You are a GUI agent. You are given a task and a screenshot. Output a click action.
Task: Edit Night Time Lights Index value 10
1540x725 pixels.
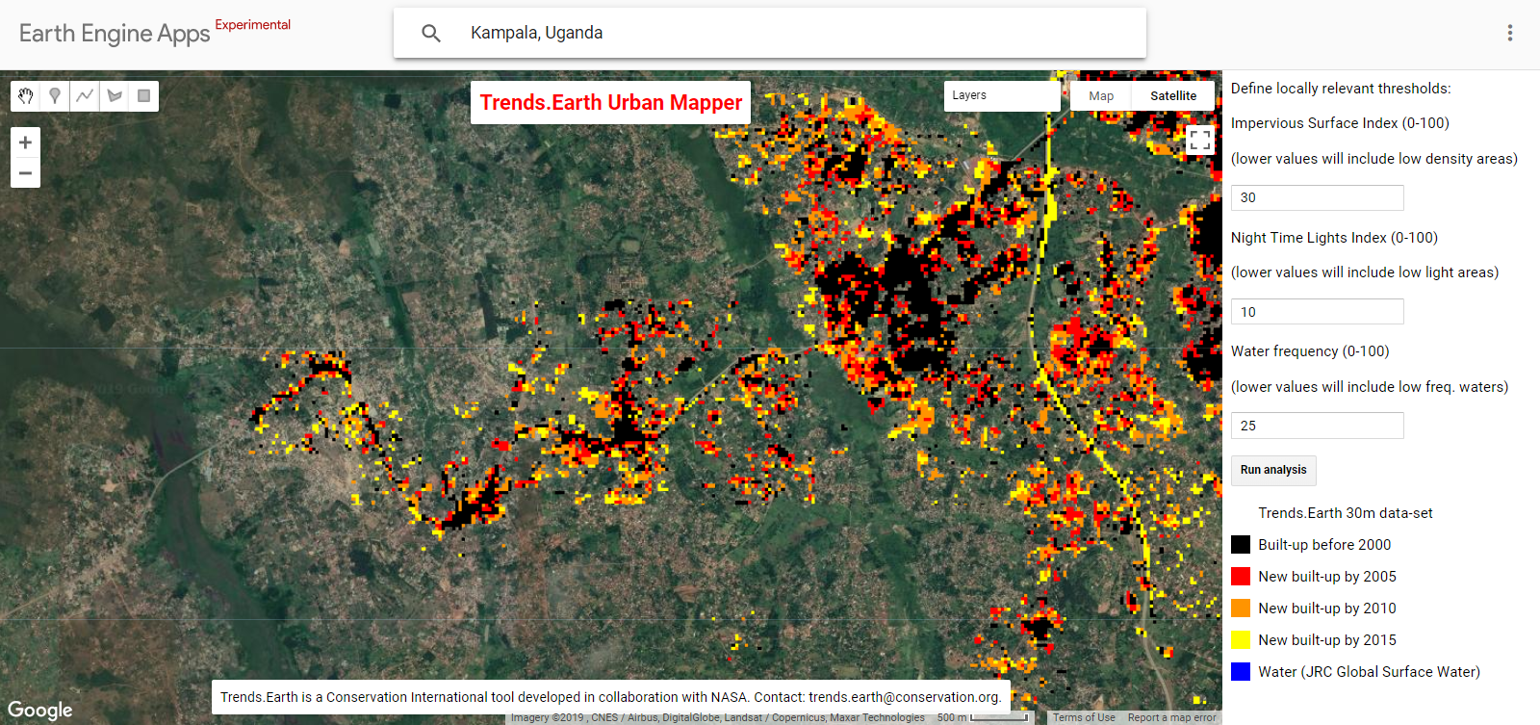tap(1317, 312)
